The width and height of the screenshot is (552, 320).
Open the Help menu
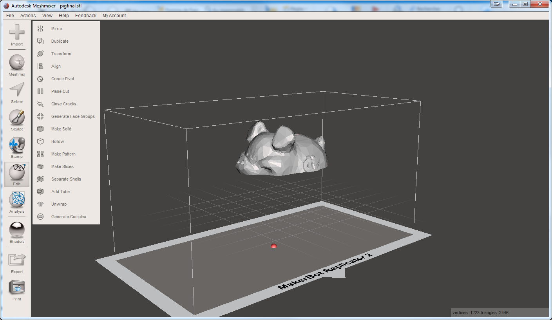click(64, 16)
